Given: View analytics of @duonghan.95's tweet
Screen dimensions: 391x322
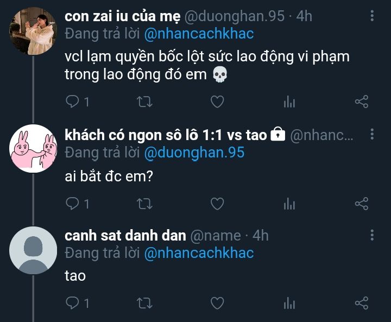Looking at the screenshot, I should [289, 102].
